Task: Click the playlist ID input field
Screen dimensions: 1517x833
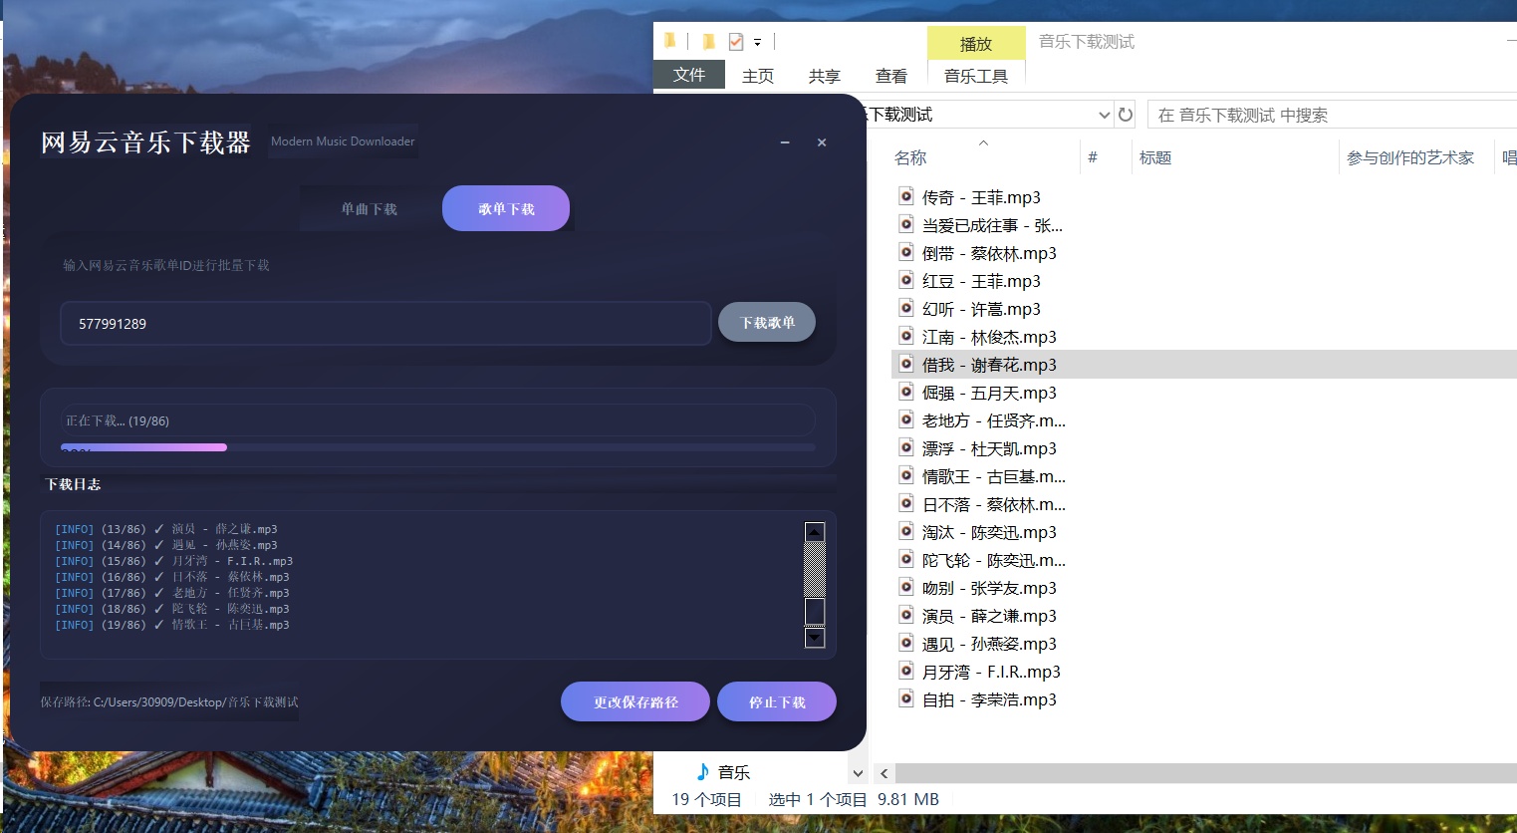Action: 385,324
